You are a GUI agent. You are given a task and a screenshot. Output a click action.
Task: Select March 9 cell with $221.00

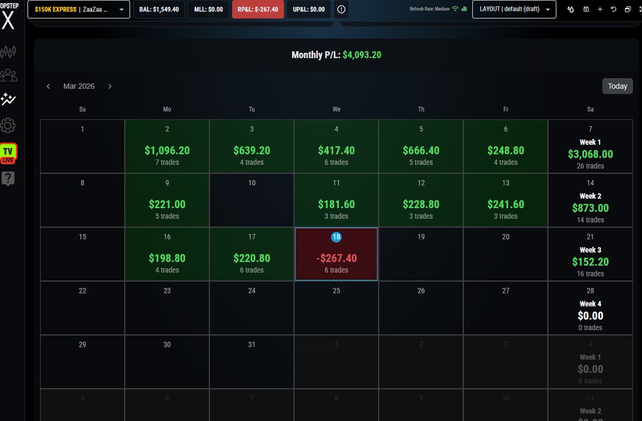click(x=167, y=200)
